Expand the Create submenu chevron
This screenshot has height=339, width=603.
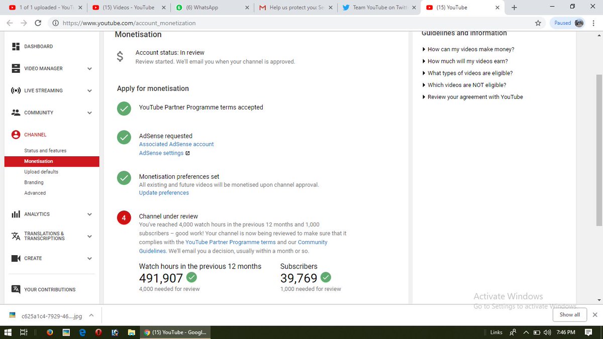tap(89, 259)
